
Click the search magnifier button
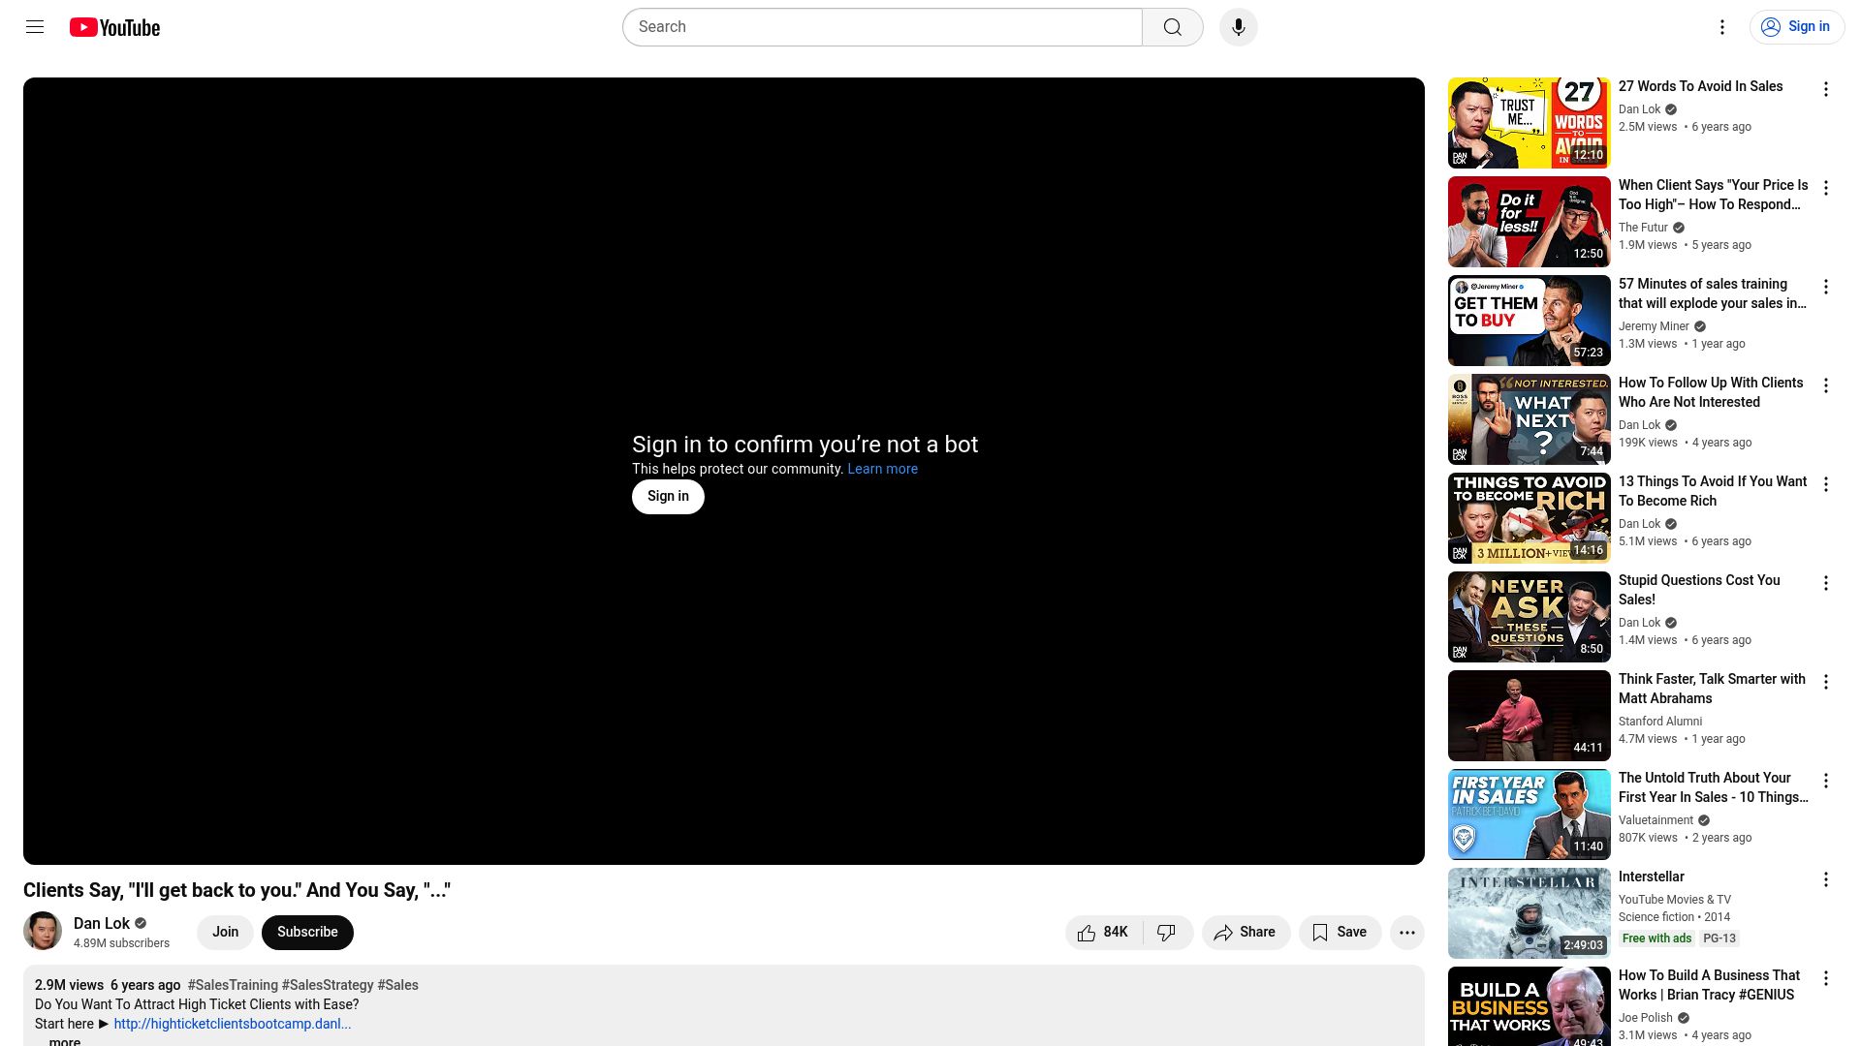[1173, 27]
